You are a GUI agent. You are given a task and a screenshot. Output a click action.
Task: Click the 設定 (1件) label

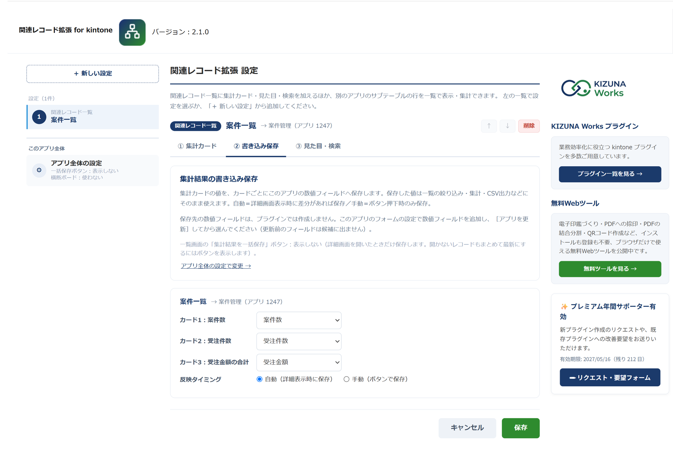click(42, 99)
